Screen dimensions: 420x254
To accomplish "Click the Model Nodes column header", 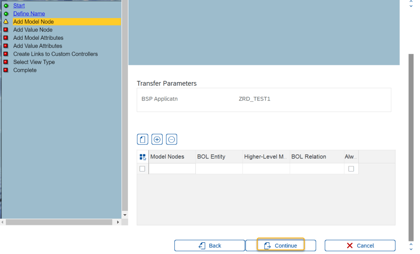I will (x=172, y=157).
